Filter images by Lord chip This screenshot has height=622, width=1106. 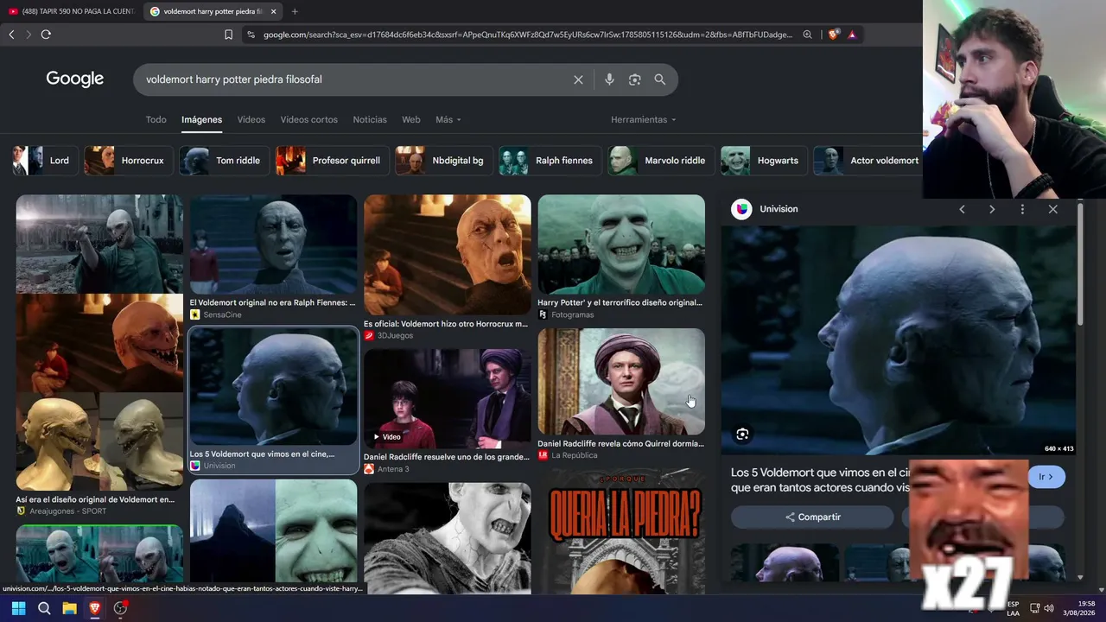pyautogui.click(x=43, y=161)
